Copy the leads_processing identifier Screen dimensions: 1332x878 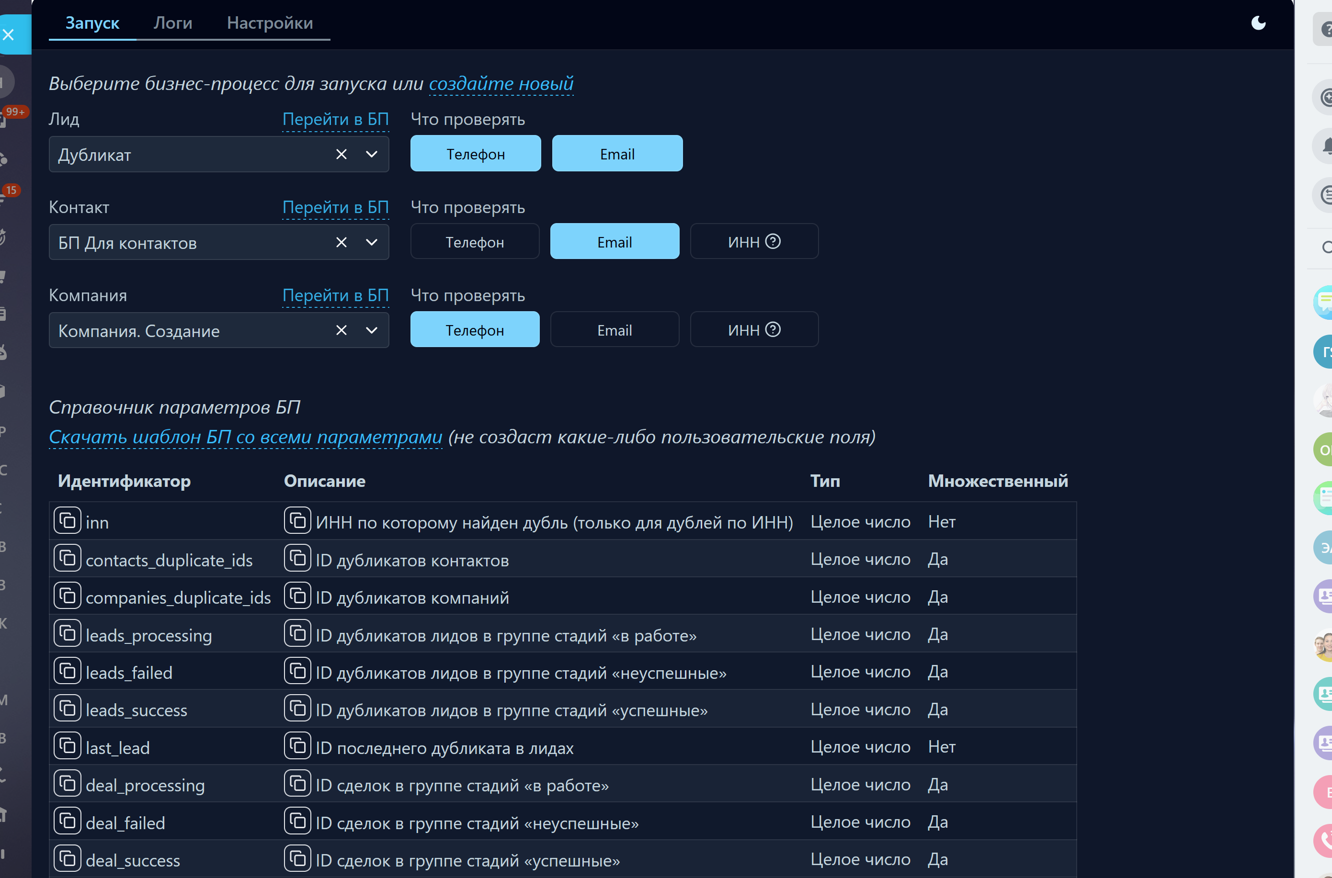(x=67, y=634)
